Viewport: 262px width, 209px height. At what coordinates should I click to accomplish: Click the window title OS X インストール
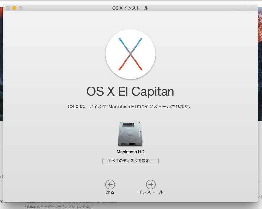(x=130, y=8)
